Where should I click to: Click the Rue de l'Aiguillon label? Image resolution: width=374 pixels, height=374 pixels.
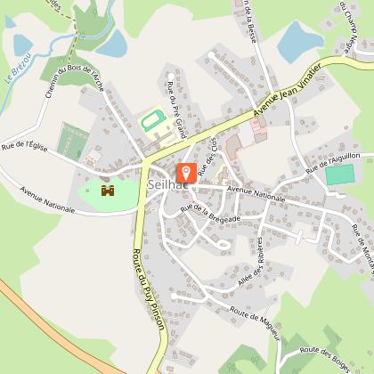[x=333, y=163]
